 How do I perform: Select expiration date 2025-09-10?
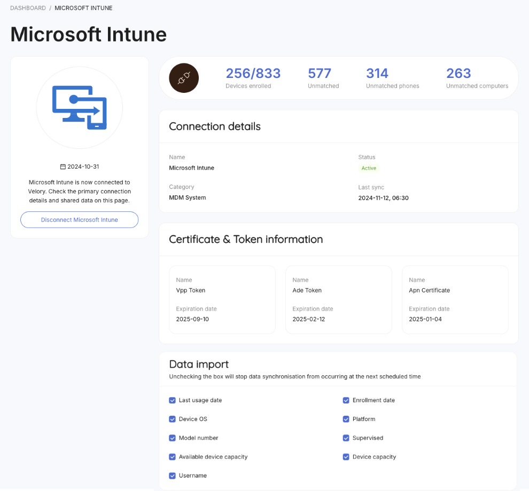[x=192, y=319]
